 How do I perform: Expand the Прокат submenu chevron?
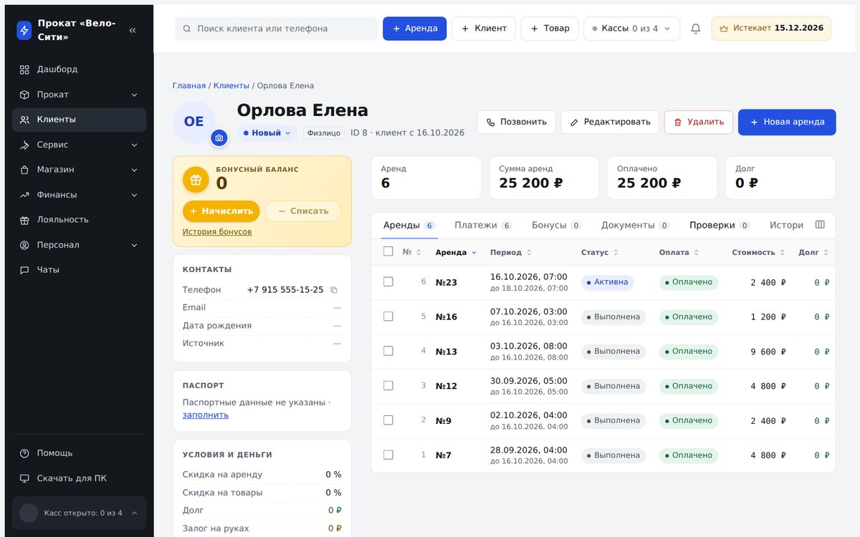(134, 95)
